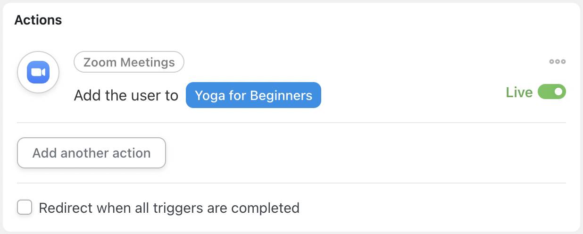583x234 pixels.
Task: Click the green Live status label
Action: coord(519,92)
